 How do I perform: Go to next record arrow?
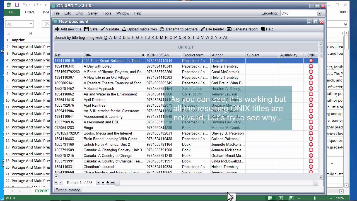(x=98, y=183)
